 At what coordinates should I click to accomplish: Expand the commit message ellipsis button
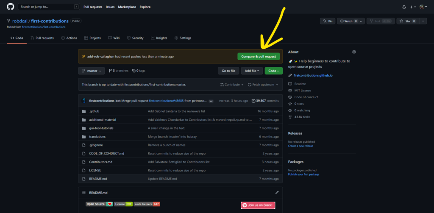[x=211, y=101]
